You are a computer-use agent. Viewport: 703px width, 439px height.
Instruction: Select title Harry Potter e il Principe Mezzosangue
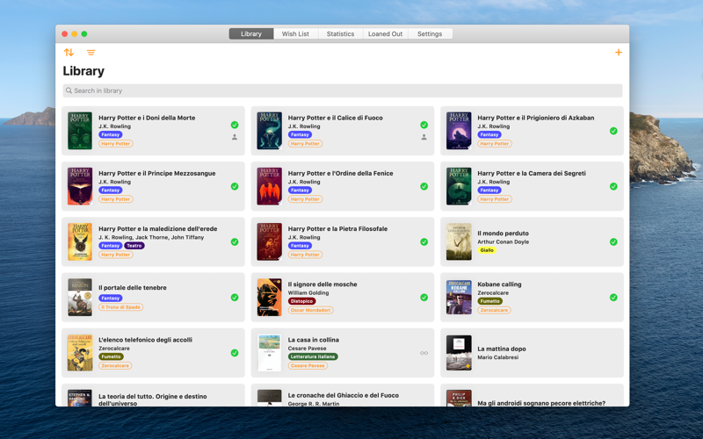157,173
